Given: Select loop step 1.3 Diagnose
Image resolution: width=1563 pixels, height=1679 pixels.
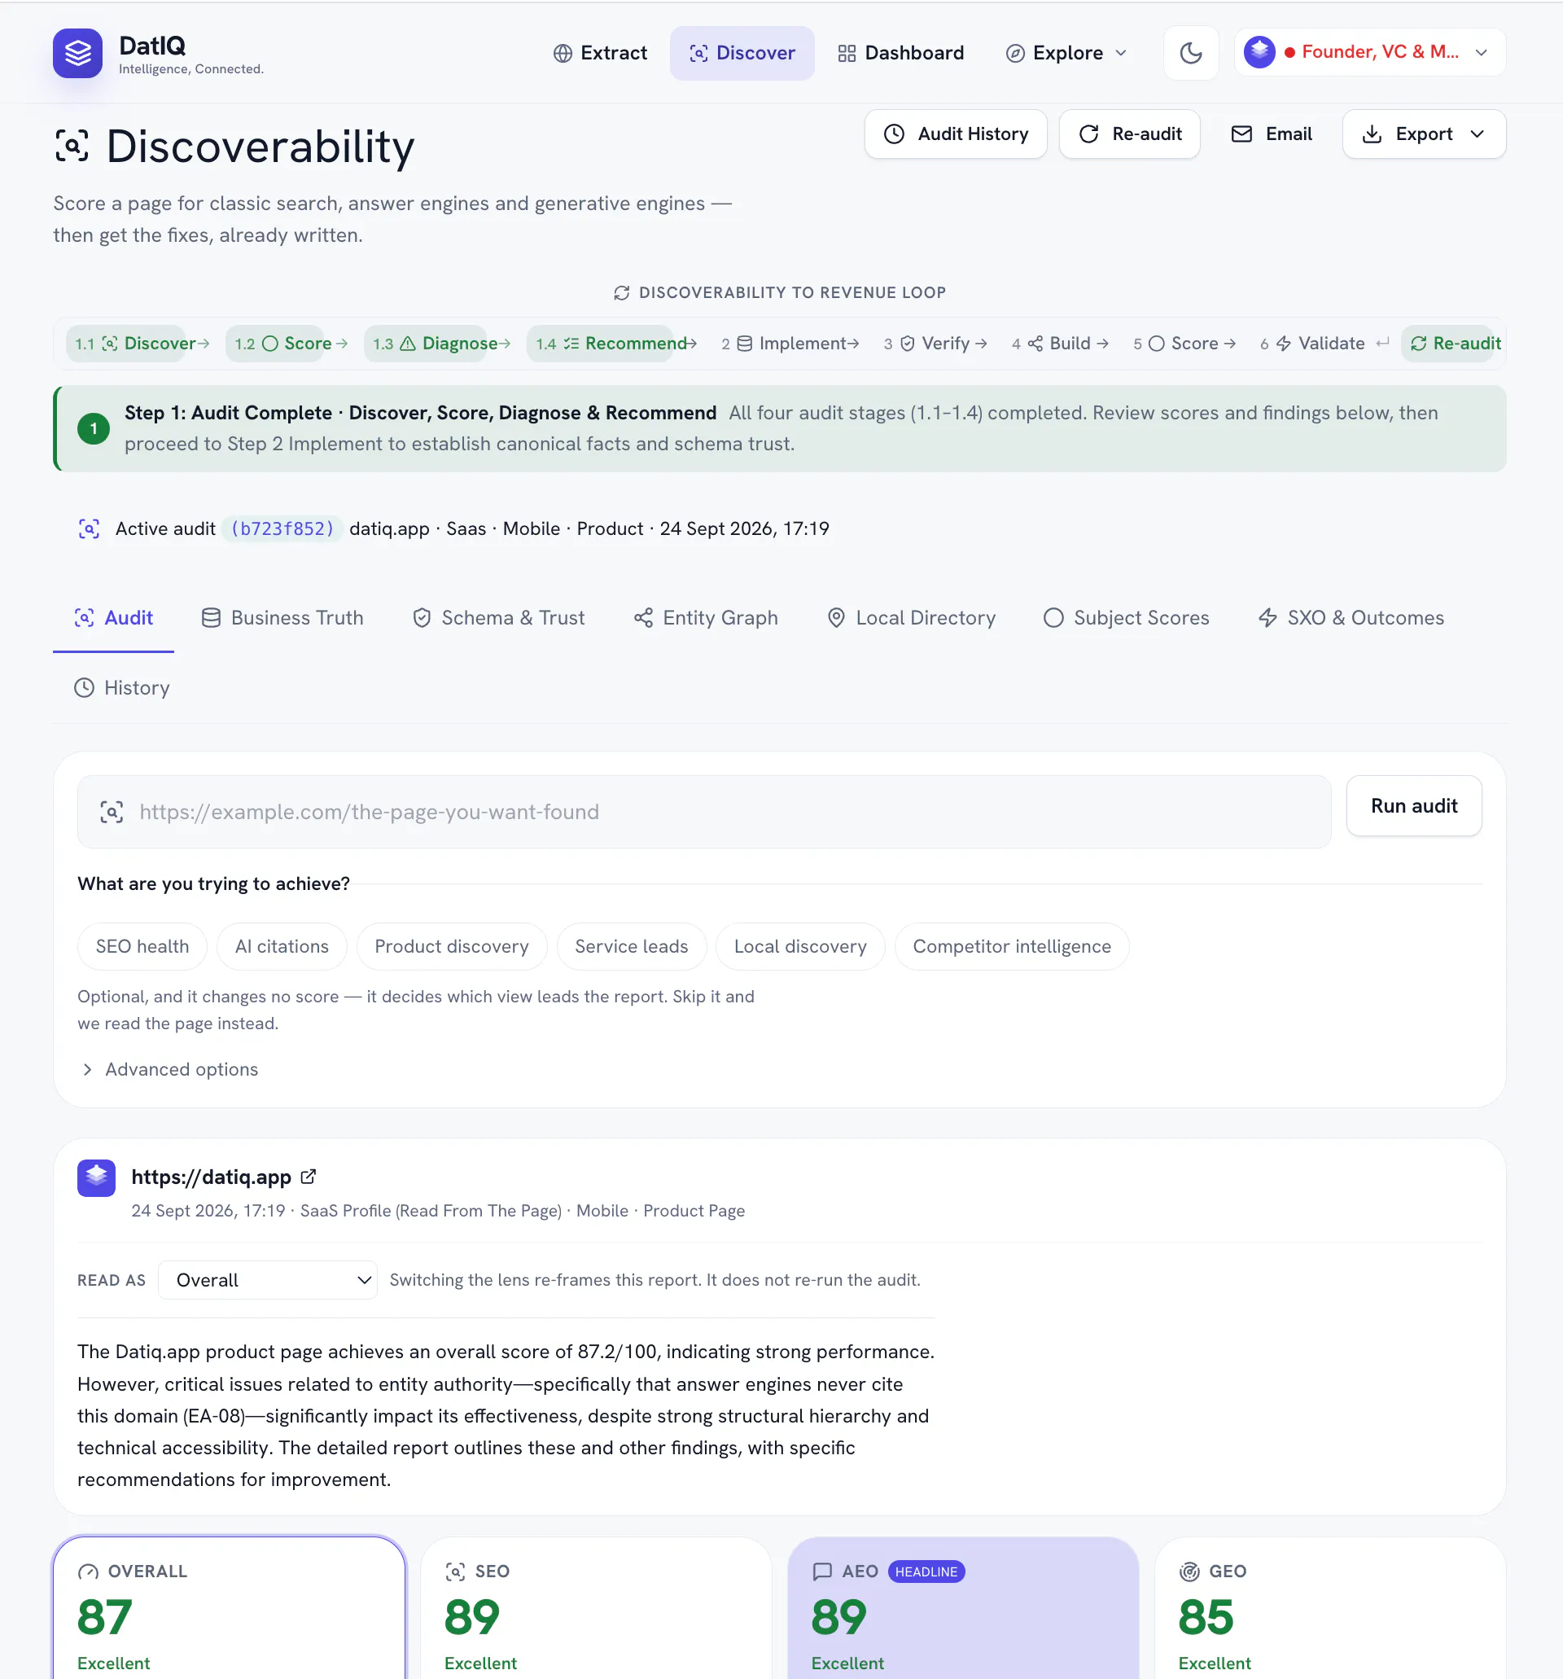Looking at the screenshot, I should click(425, 344).
